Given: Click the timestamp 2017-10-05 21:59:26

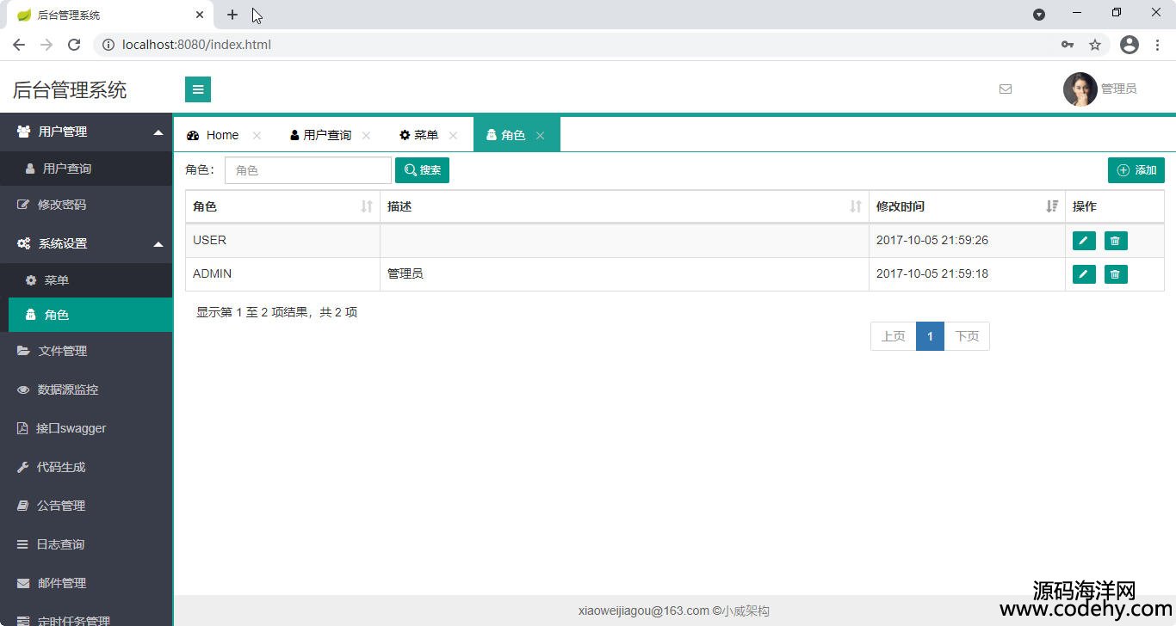Looking at the screenshot, I should [x=932, y=241].
